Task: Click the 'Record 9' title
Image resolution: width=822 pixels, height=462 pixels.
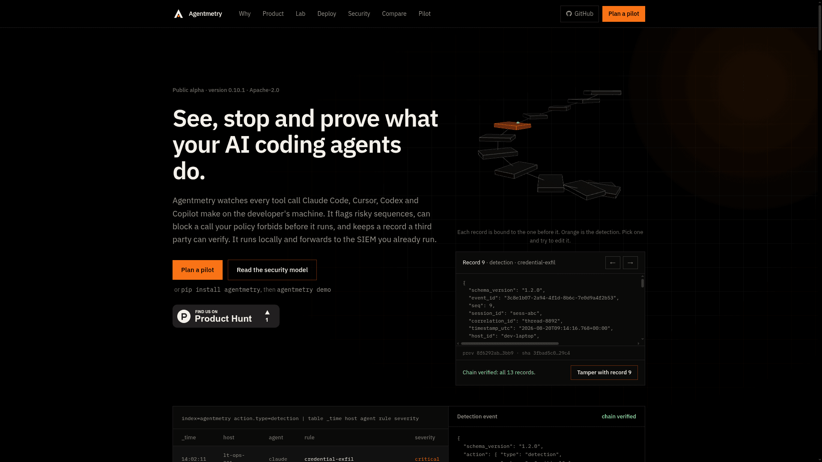Action: pos(474,263)
